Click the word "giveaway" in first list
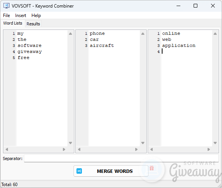Viewport: 222px width, 188px height. click(x=30, y=52)
